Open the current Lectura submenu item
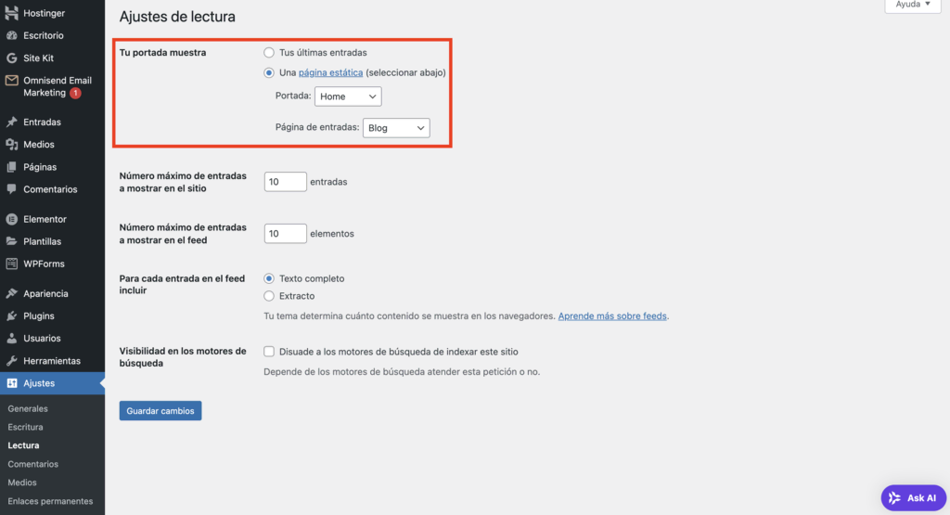The height and width of the screenshot is (515, 950). pos(23,445)
